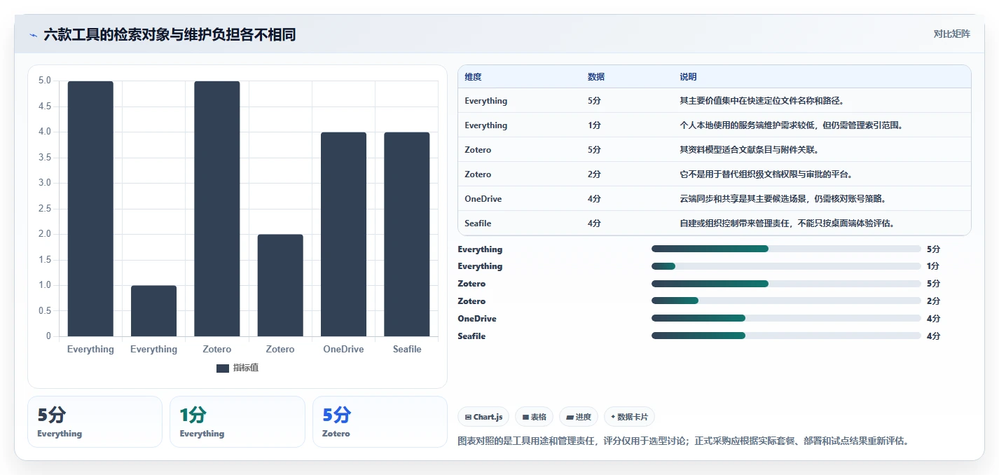This screenshot has height=475, width=999.
Task: Click the Seafile progress bar
Action: (786, 336)
